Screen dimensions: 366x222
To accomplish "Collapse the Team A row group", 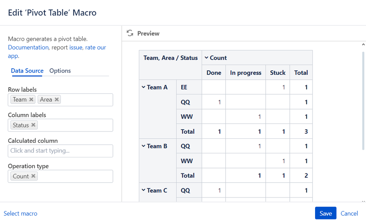I will point(143,87).
